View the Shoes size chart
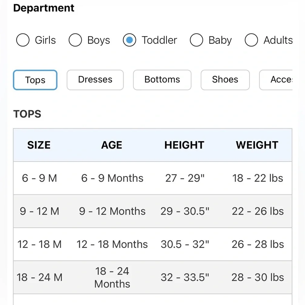Viewport: 305px width, 305px height. pyautogui.click(x=225, y=80)
